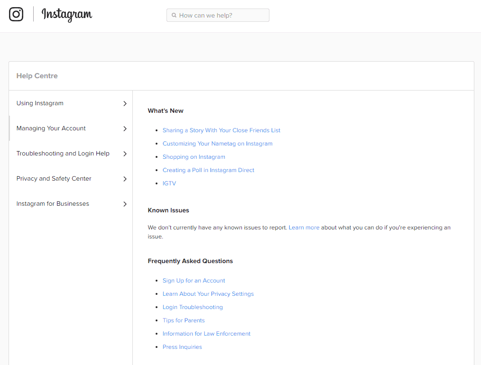This screenshot has width=481, height=365.
Task: Click the Instagram wordmark logo
Action: click(66, 14)
